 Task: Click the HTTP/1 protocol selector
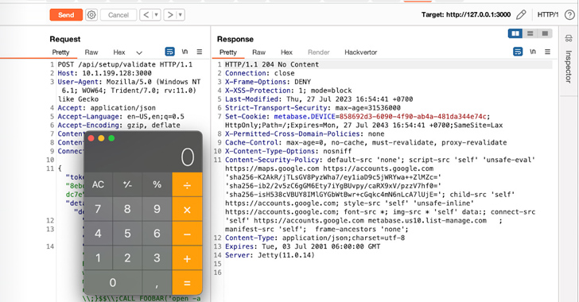548,15
